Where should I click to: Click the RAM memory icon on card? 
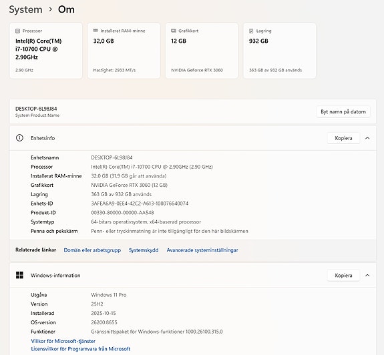coord(95,31)
